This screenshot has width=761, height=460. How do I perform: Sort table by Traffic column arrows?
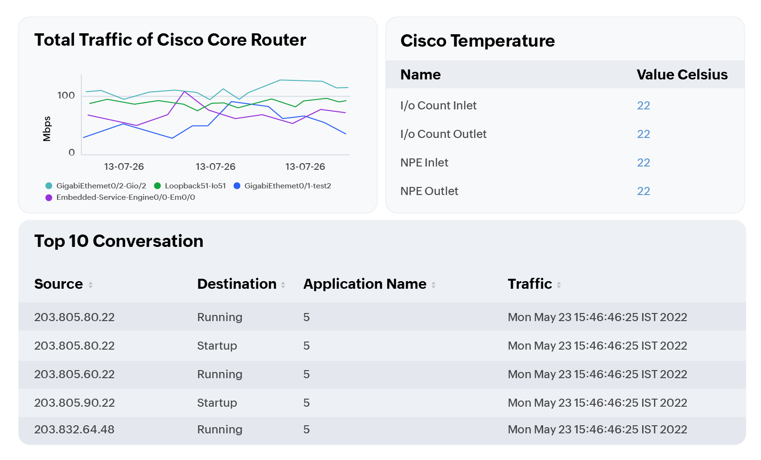[559, 285]
